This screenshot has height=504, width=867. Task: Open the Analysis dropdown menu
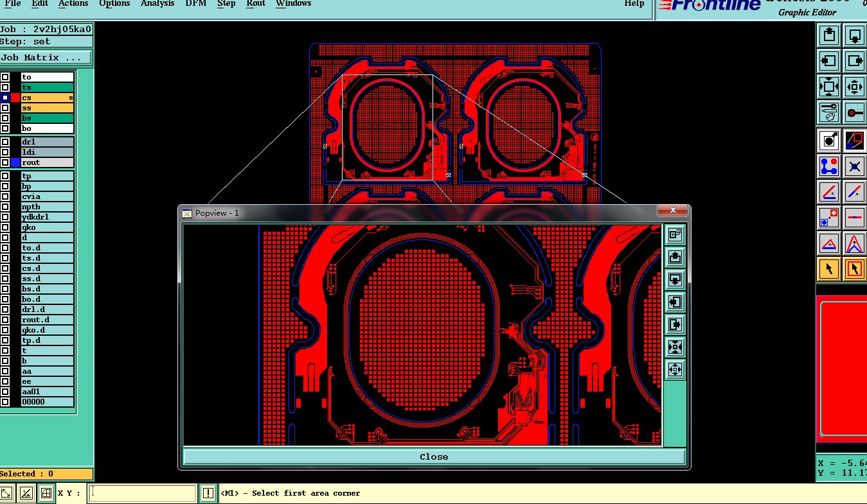[157, 4]
